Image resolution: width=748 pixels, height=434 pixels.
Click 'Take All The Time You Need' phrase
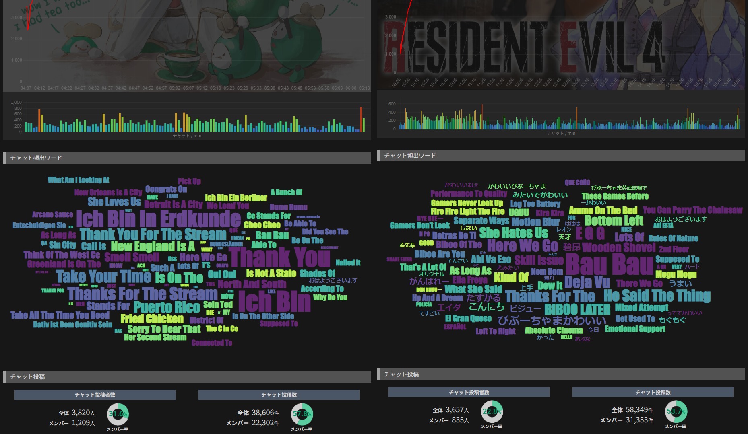tap(60, 315)
